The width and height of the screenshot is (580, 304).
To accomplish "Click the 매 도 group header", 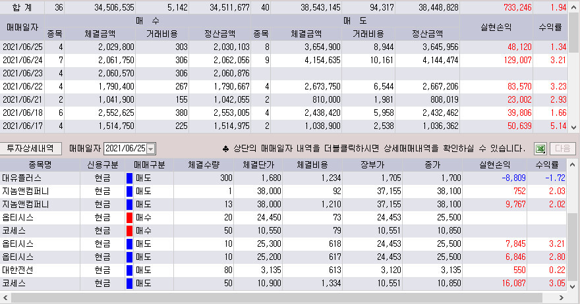I will point(355,20).
